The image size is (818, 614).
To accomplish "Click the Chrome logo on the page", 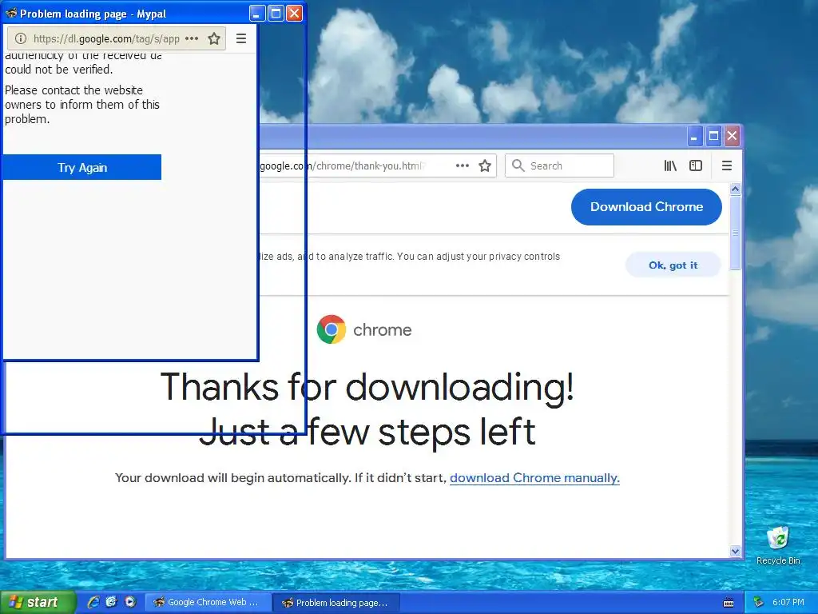I will click(x=332, y=329).
